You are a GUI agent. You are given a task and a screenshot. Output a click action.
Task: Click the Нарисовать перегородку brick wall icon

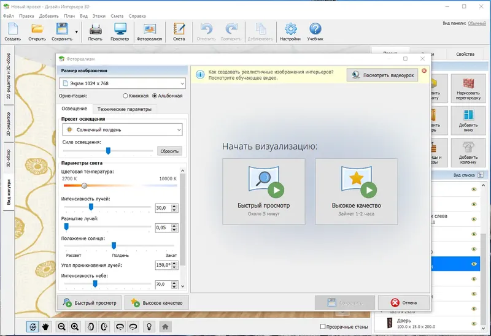click(x=468, y=84)
